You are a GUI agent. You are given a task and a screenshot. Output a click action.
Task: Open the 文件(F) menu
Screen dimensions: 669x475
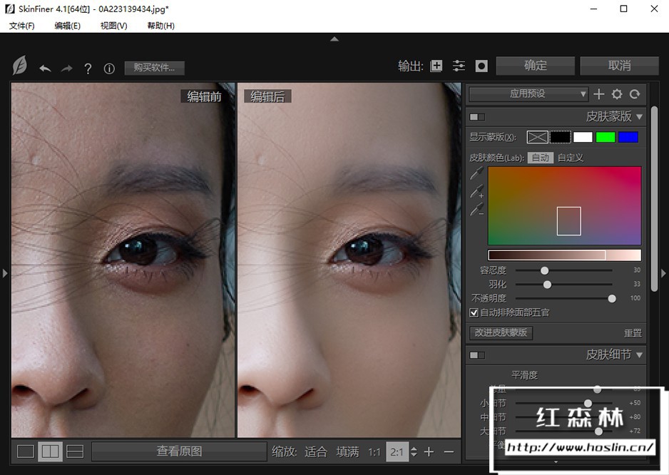pyautogui.click(x=22, y=26)
